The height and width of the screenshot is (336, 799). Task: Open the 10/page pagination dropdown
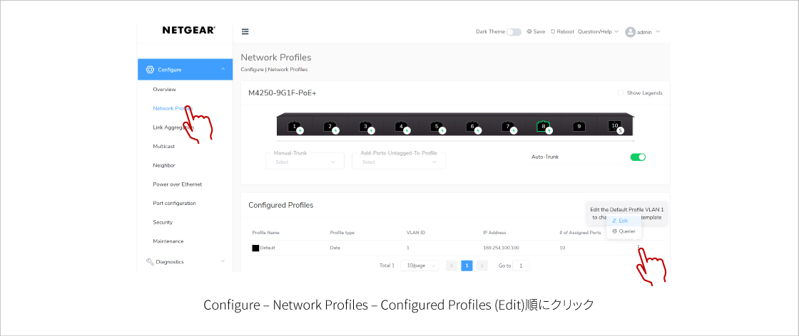419,266
